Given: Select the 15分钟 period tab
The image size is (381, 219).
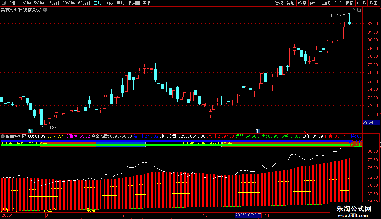Looking at the screenshot, I should pyautogui.click(x=53, y=3).
